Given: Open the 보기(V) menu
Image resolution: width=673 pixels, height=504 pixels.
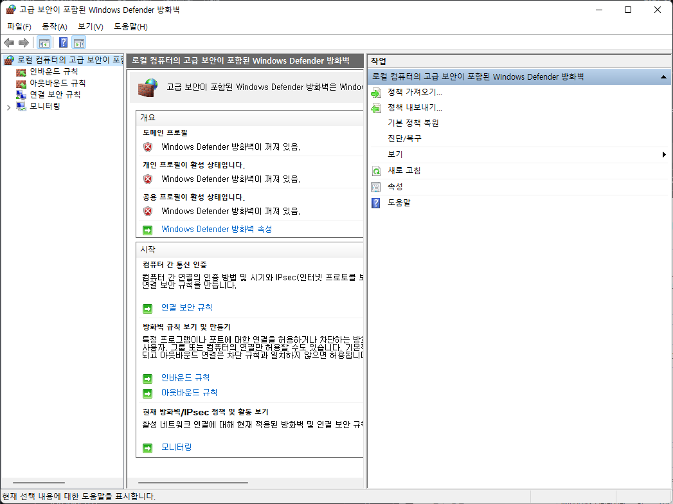Looking at the screenshot, I should [x=91, y=26].
